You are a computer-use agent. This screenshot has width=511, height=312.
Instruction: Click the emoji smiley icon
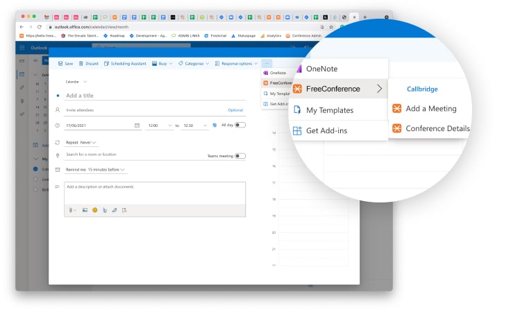coord(95,210)
